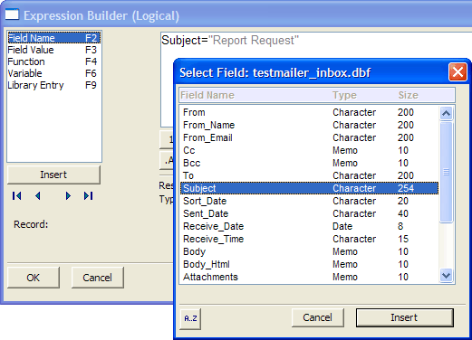This screenshot has width=472, height=340.
Task: Click Cancel in Select Field dialog
Action: (318, 317)
